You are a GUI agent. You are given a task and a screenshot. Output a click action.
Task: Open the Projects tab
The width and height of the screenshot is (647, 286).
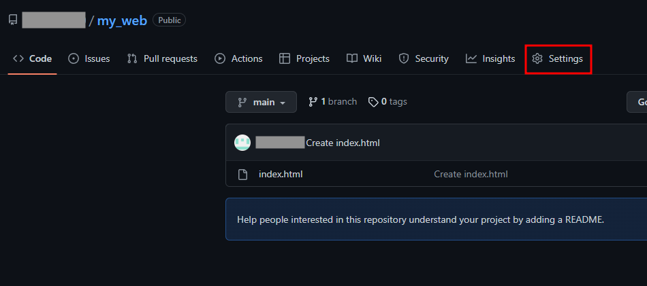point(304,59)
